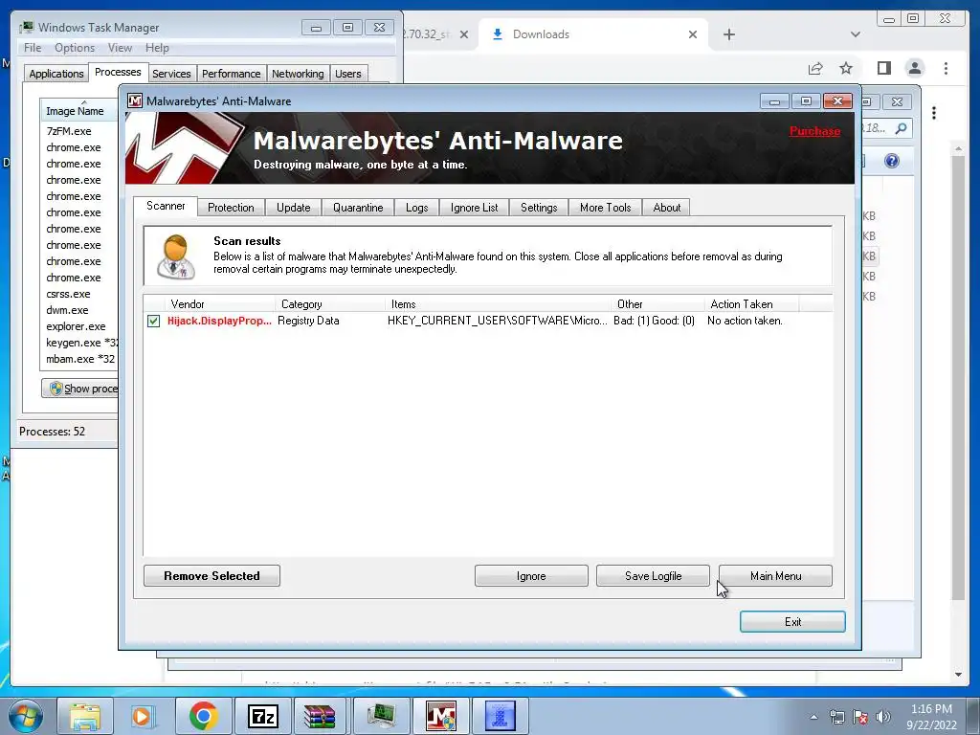Click the Malwarebytes taskbar icon
Image resolution: width=980 pixels, height=735 pixels.
[440, 716]
